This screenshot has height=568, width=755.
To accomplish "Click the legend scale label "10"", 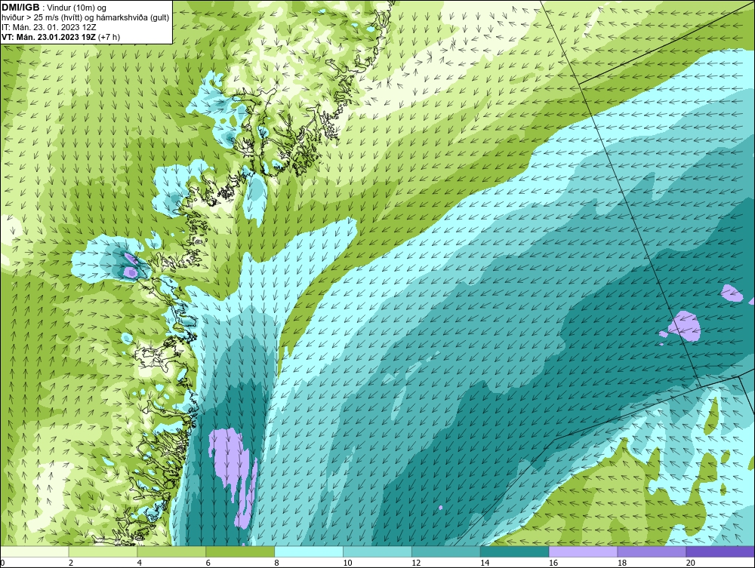I will [347, 563].
